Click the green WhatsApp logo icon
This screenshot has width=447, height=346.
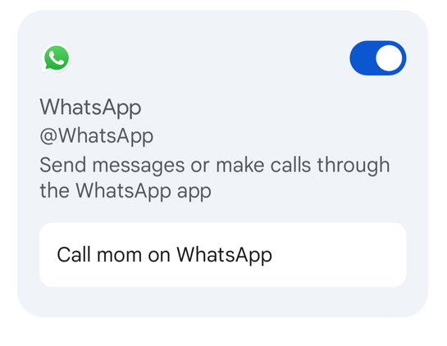(x=57, y=58)
